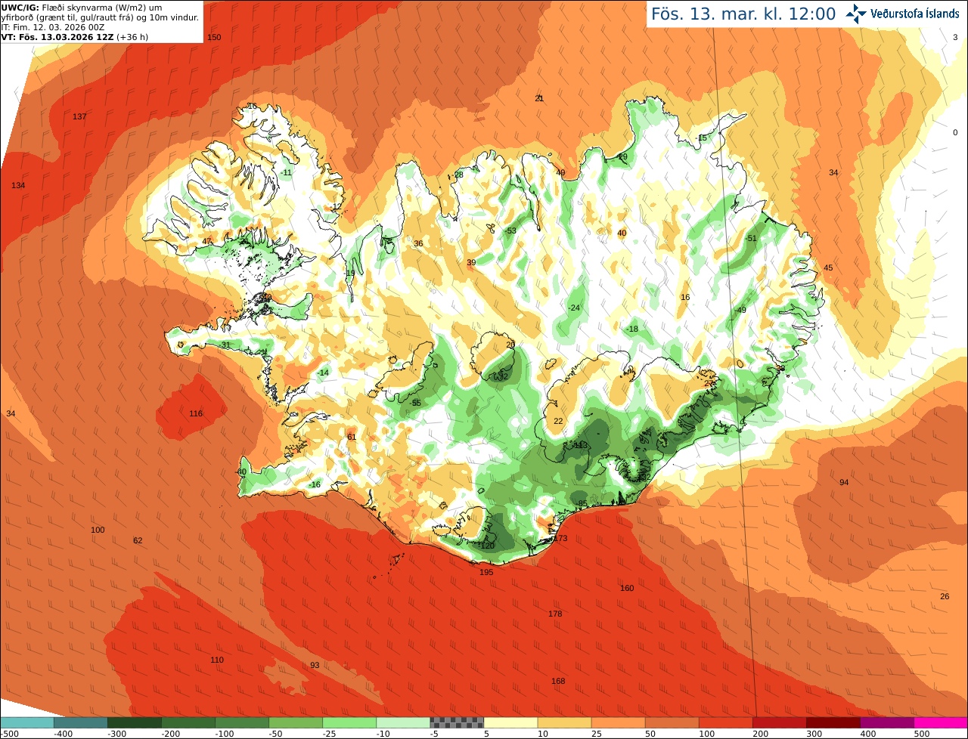Screen dimensions: 968x739
Task: Click the VT: Fös. 13.03.2026 12Z line
Action: click(x=75, y=37)
